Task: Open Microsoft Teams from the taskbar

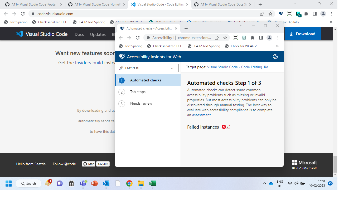Action: coord(83,183)
